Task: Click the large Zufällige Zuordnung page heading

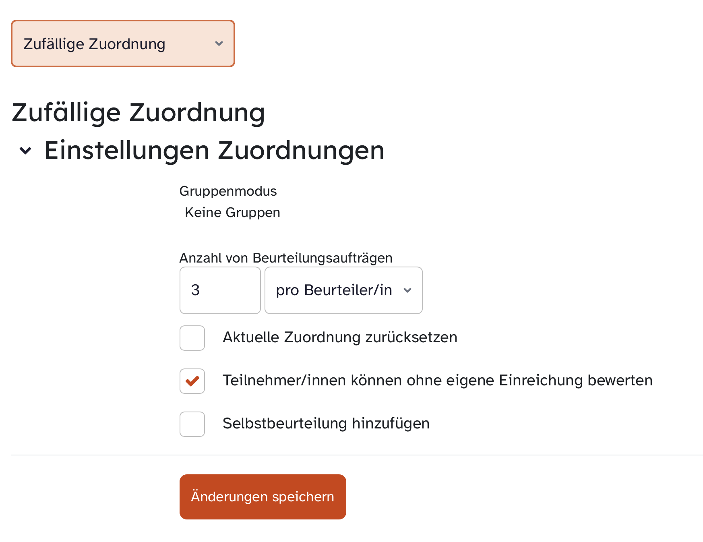Action: [138, 112]
